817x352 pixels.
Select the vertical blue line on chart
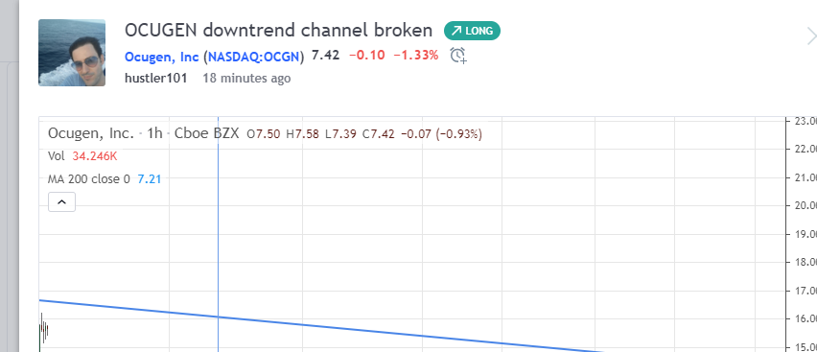218,235
